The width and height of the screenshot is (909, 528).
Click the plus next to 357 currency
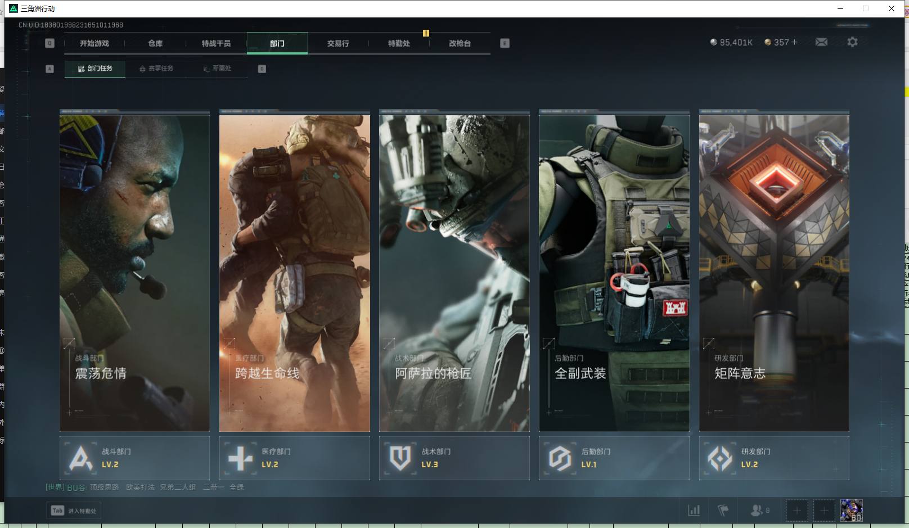click(x=795, y=42)
